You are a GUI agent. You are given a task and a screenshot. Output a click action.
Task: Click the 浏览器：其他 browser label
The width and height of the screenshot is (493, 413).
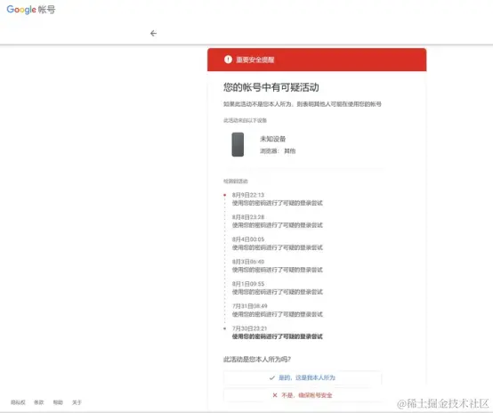(278, 151)
